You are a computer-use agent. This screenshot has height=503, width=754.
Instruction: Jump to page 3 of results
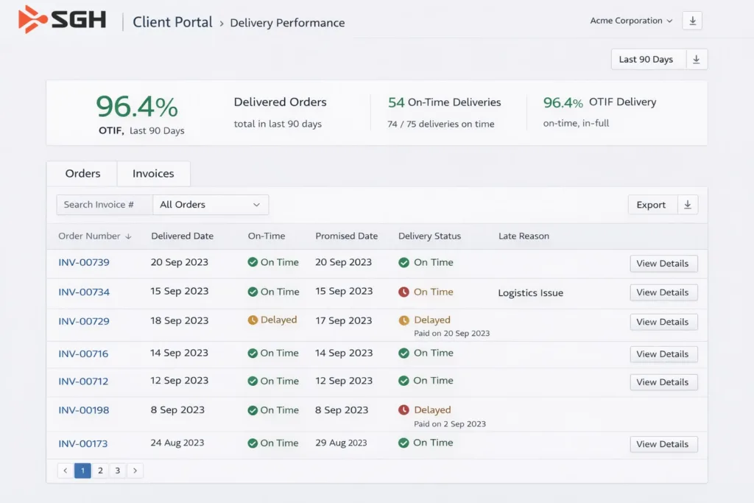click(x=117, y=471)
